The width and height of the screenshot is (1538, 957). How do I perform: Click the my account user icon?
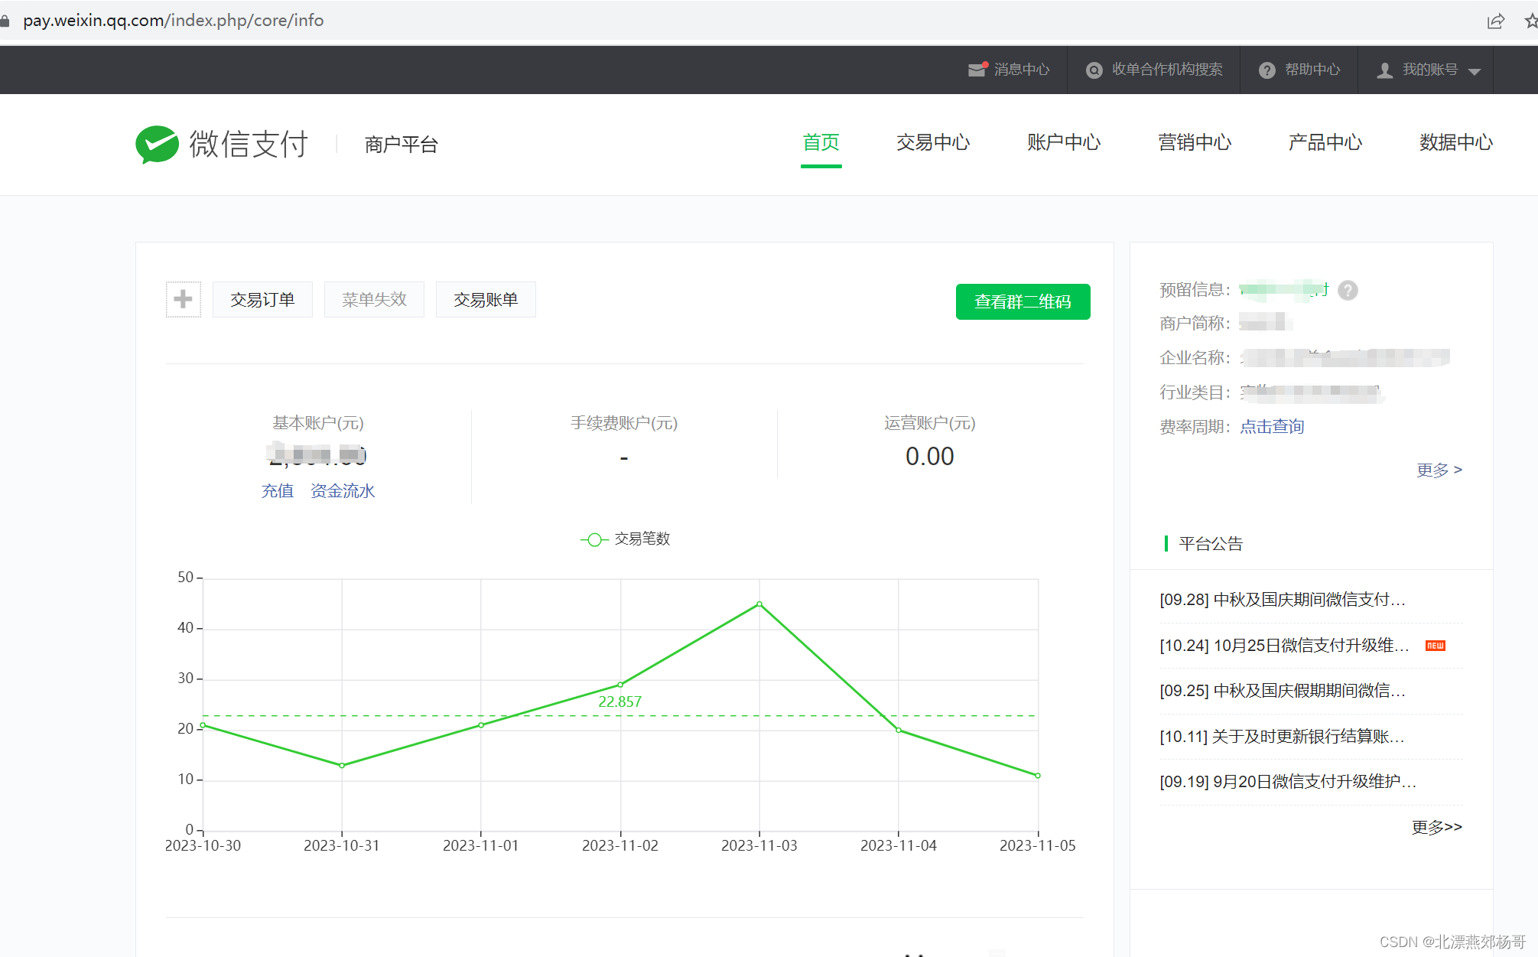(x=1385, y=70)
